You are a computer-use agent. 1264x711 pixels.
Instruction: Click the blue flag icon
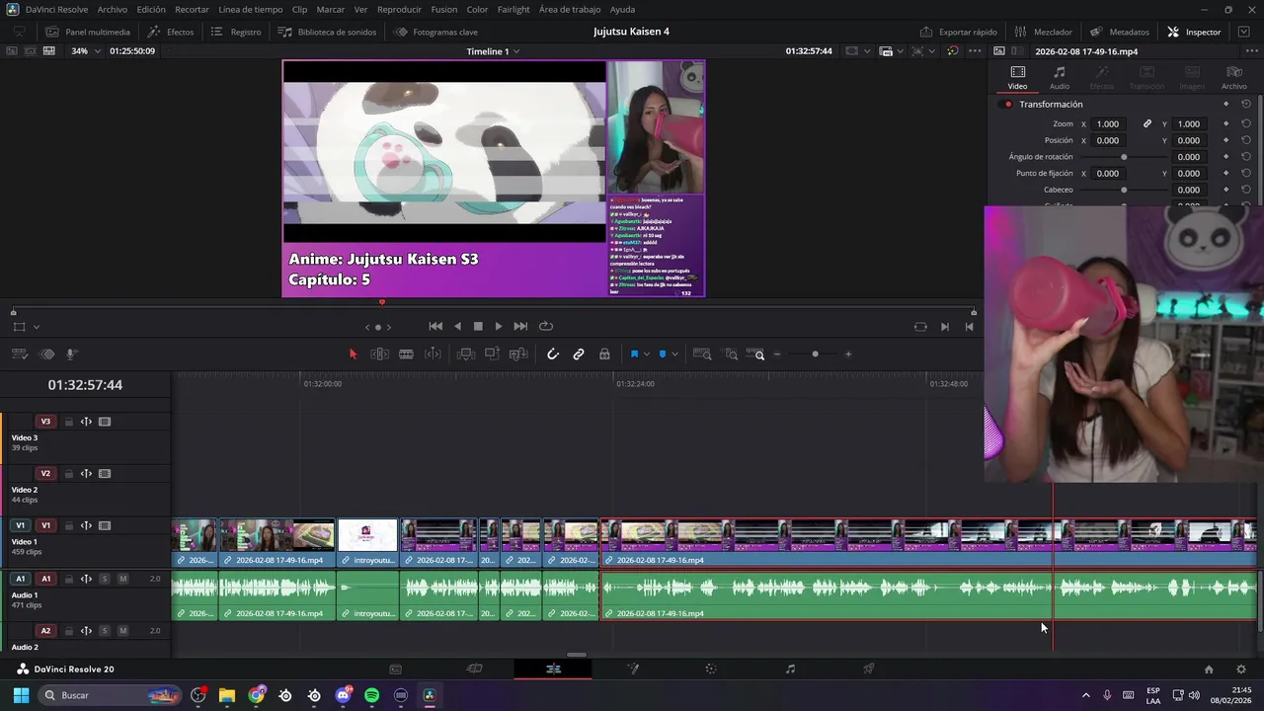coord(634,354)
